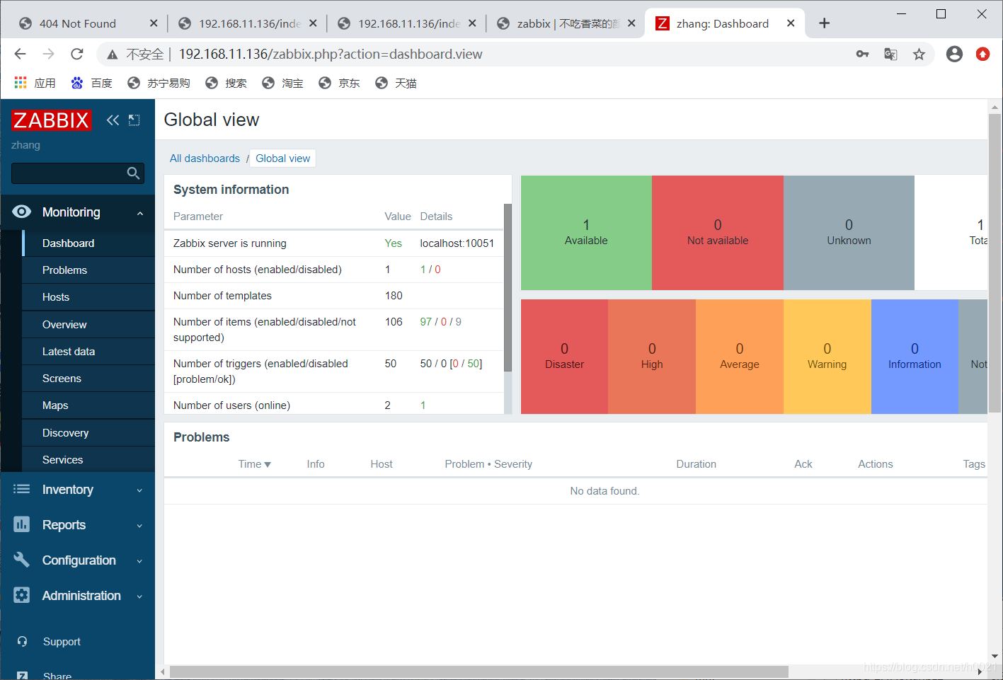Click the High severity tile
This screenshot has height=680, width=1003.
(652, 356)
